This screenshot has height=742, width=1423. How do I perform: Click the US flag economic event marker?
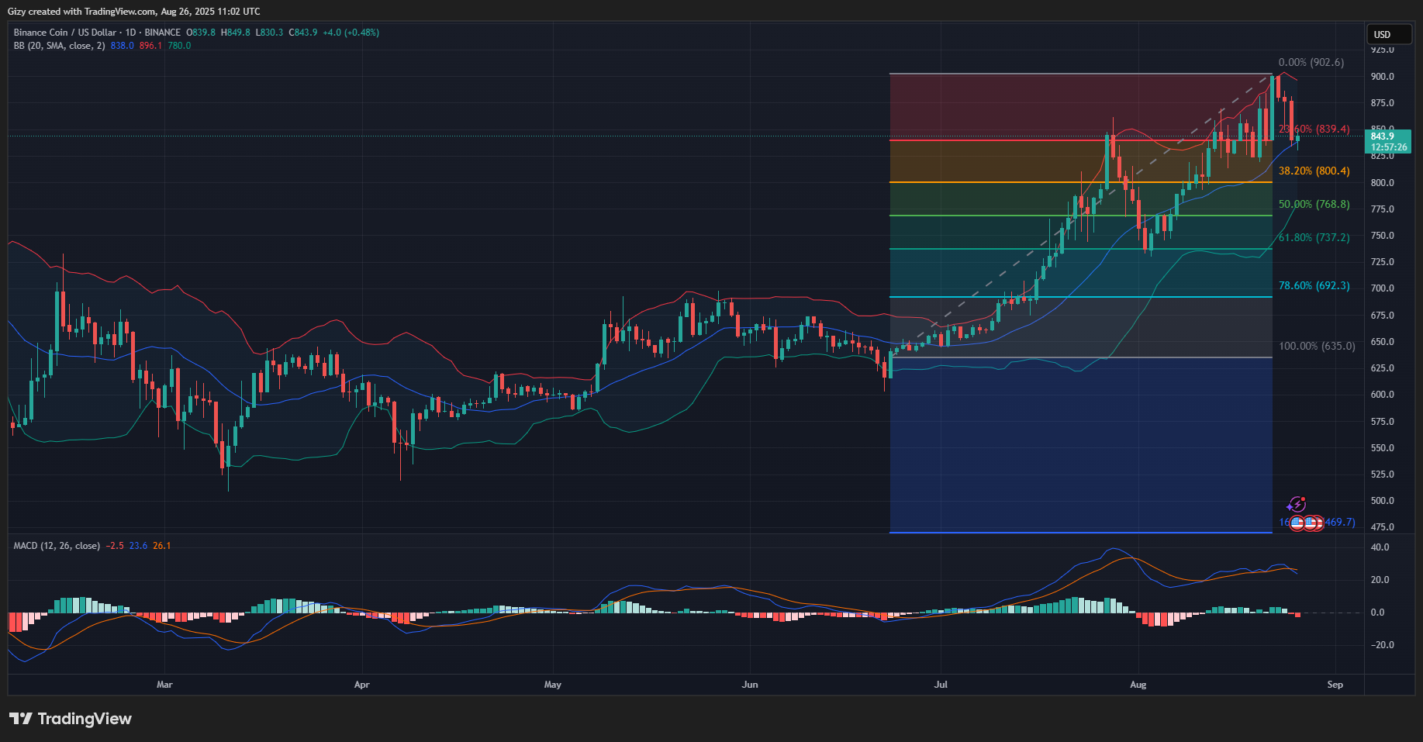(x=1311, y=523)
